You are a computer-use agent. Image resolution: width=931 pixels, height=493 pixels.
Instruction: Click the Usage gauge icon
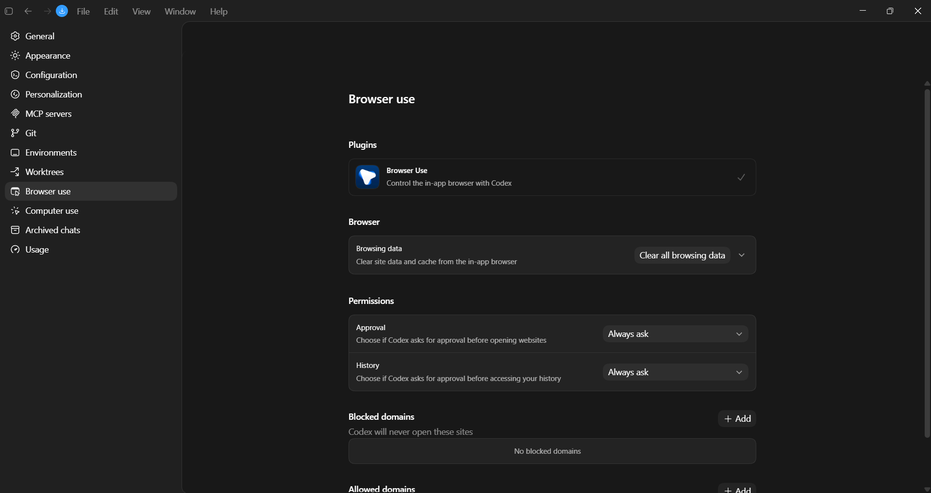pos(15,250)
